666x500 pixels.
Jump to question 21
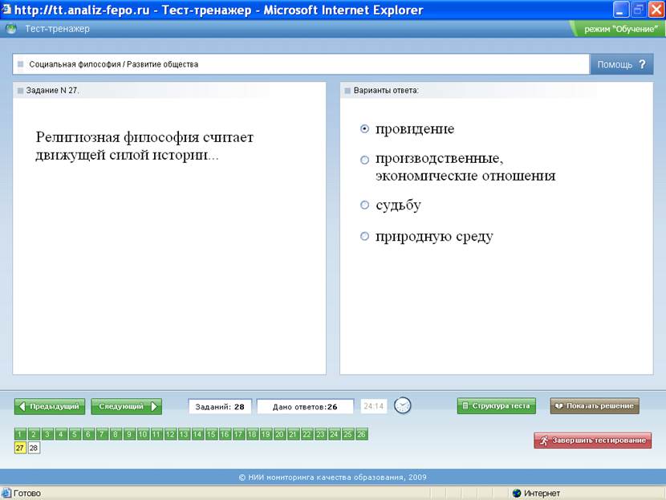click(x=293, y=434)
